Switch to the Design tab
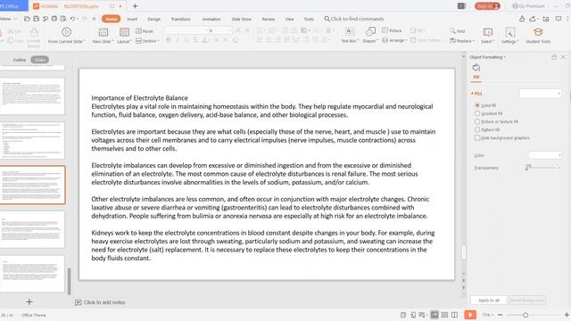The width and height of the screenshot is (571, 321). (x=153, y=19)
